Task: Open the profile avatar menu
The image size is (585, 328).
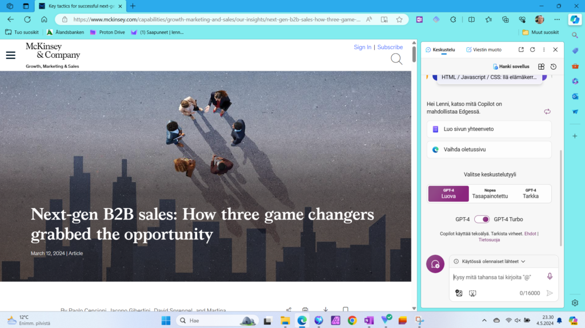Action: coord(539,19)
